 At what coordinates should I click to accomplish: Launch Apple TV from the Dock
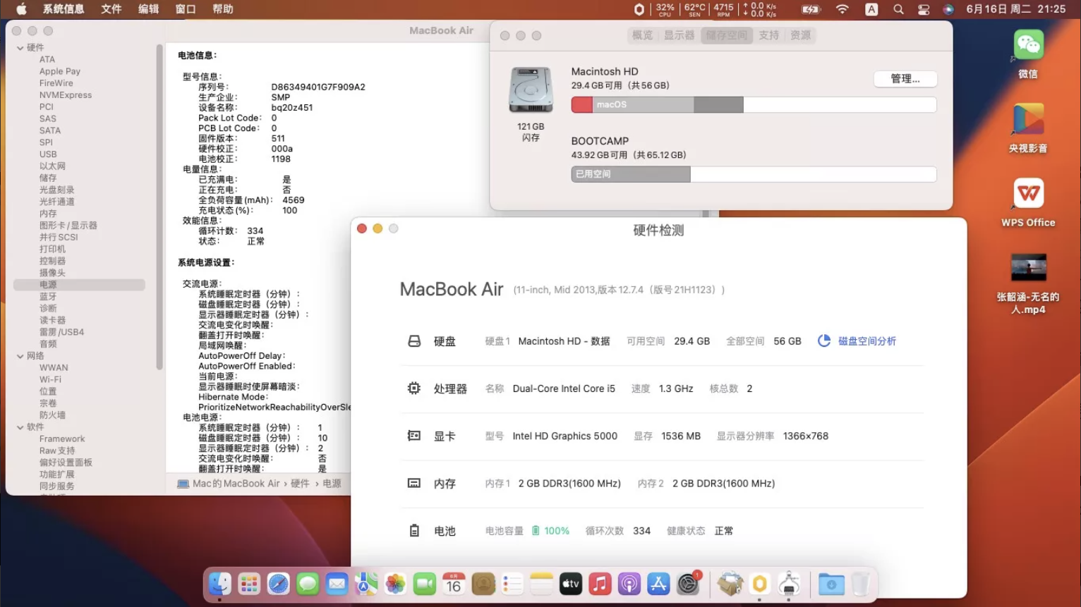571,584
